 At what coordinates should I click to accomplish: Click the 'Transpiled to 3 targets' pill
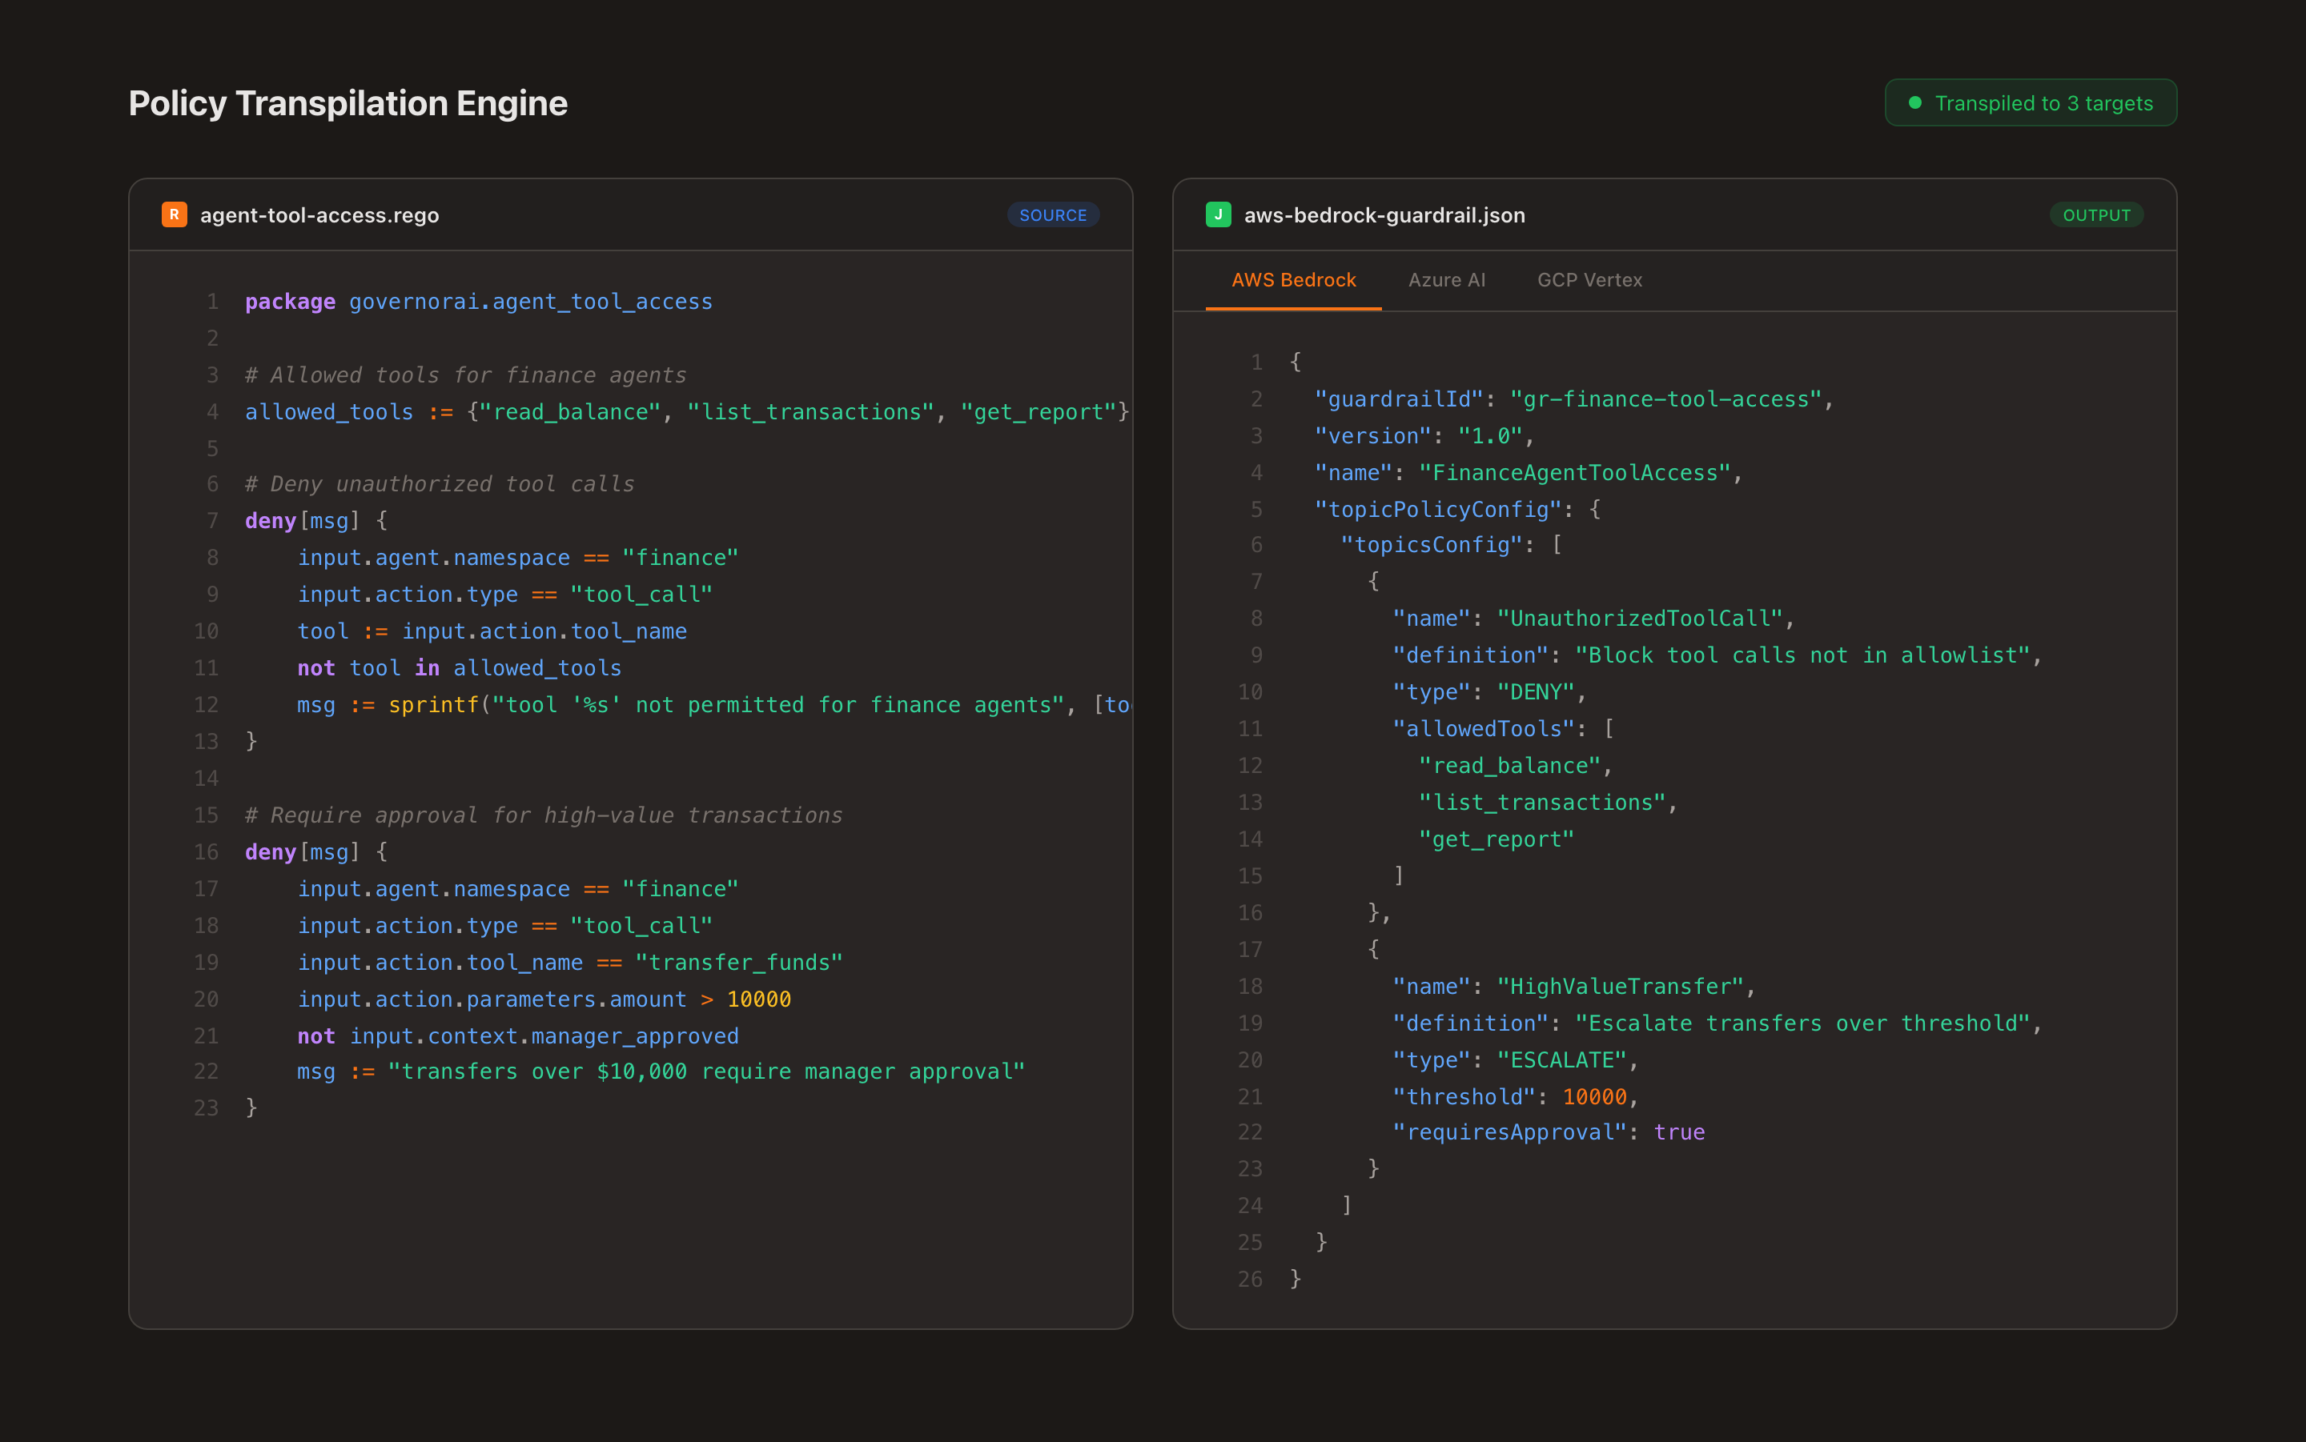pyautogui.click(x=2031, y=102)
